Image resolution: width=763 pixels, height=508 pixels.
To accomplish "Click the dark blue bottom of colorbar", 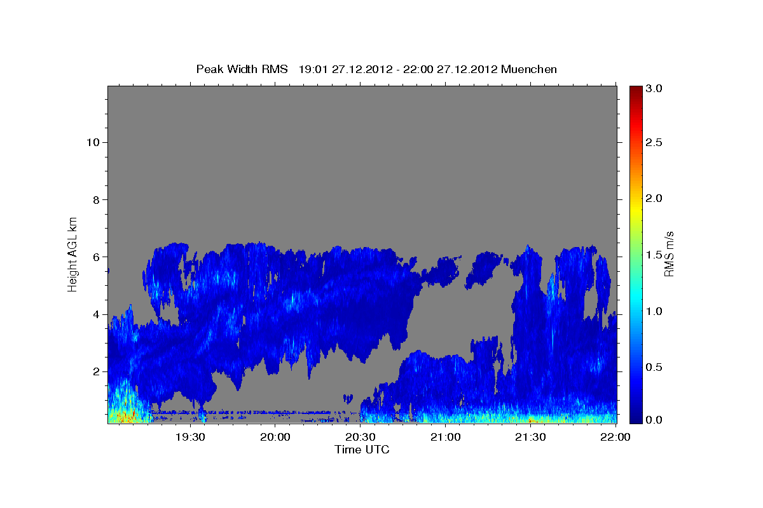I will pos(635,418).
